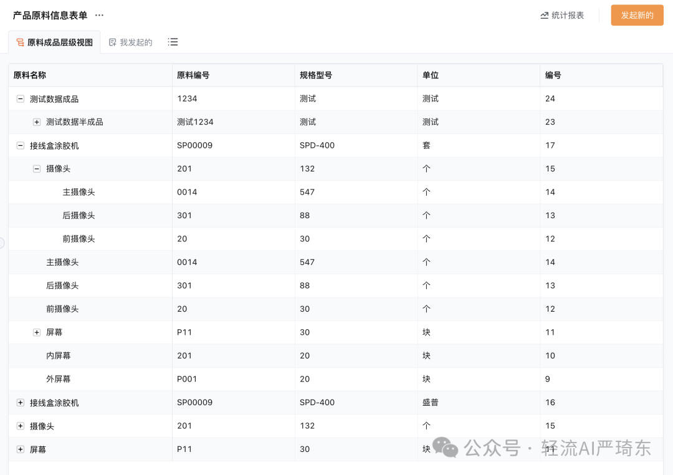Viewport: 673px width, 475px height.
Task: Click the 产品原料信息表单 page title
Action: [x=50, y=16]
